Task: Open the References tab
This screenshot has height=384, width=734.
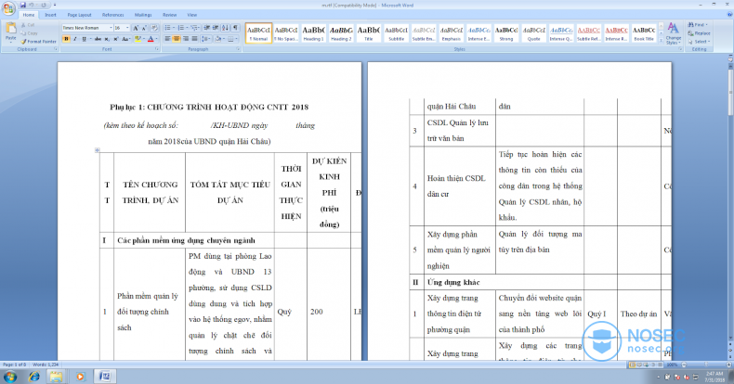Action: pos(112,15)
